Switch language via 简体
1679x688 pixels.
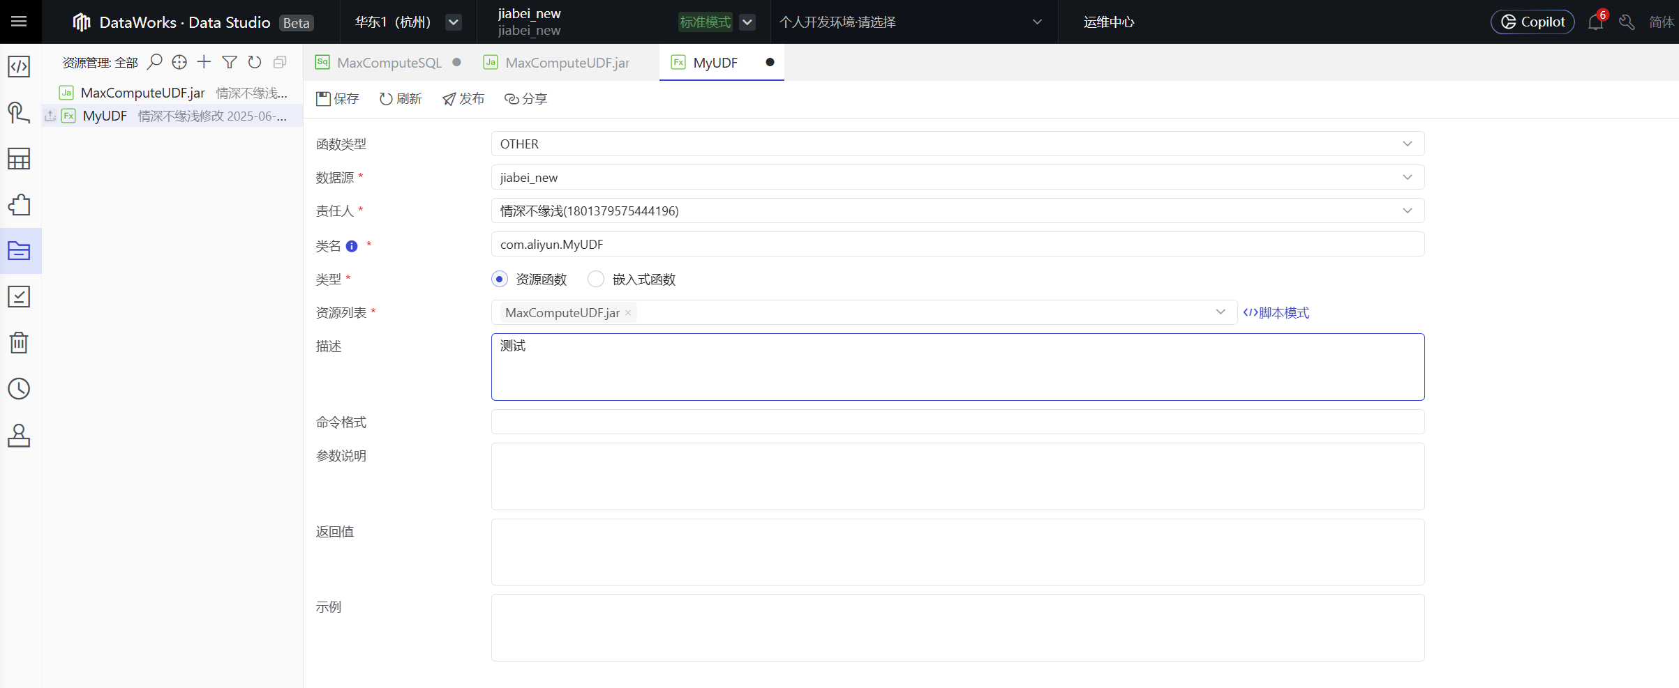click(1661, 22)
